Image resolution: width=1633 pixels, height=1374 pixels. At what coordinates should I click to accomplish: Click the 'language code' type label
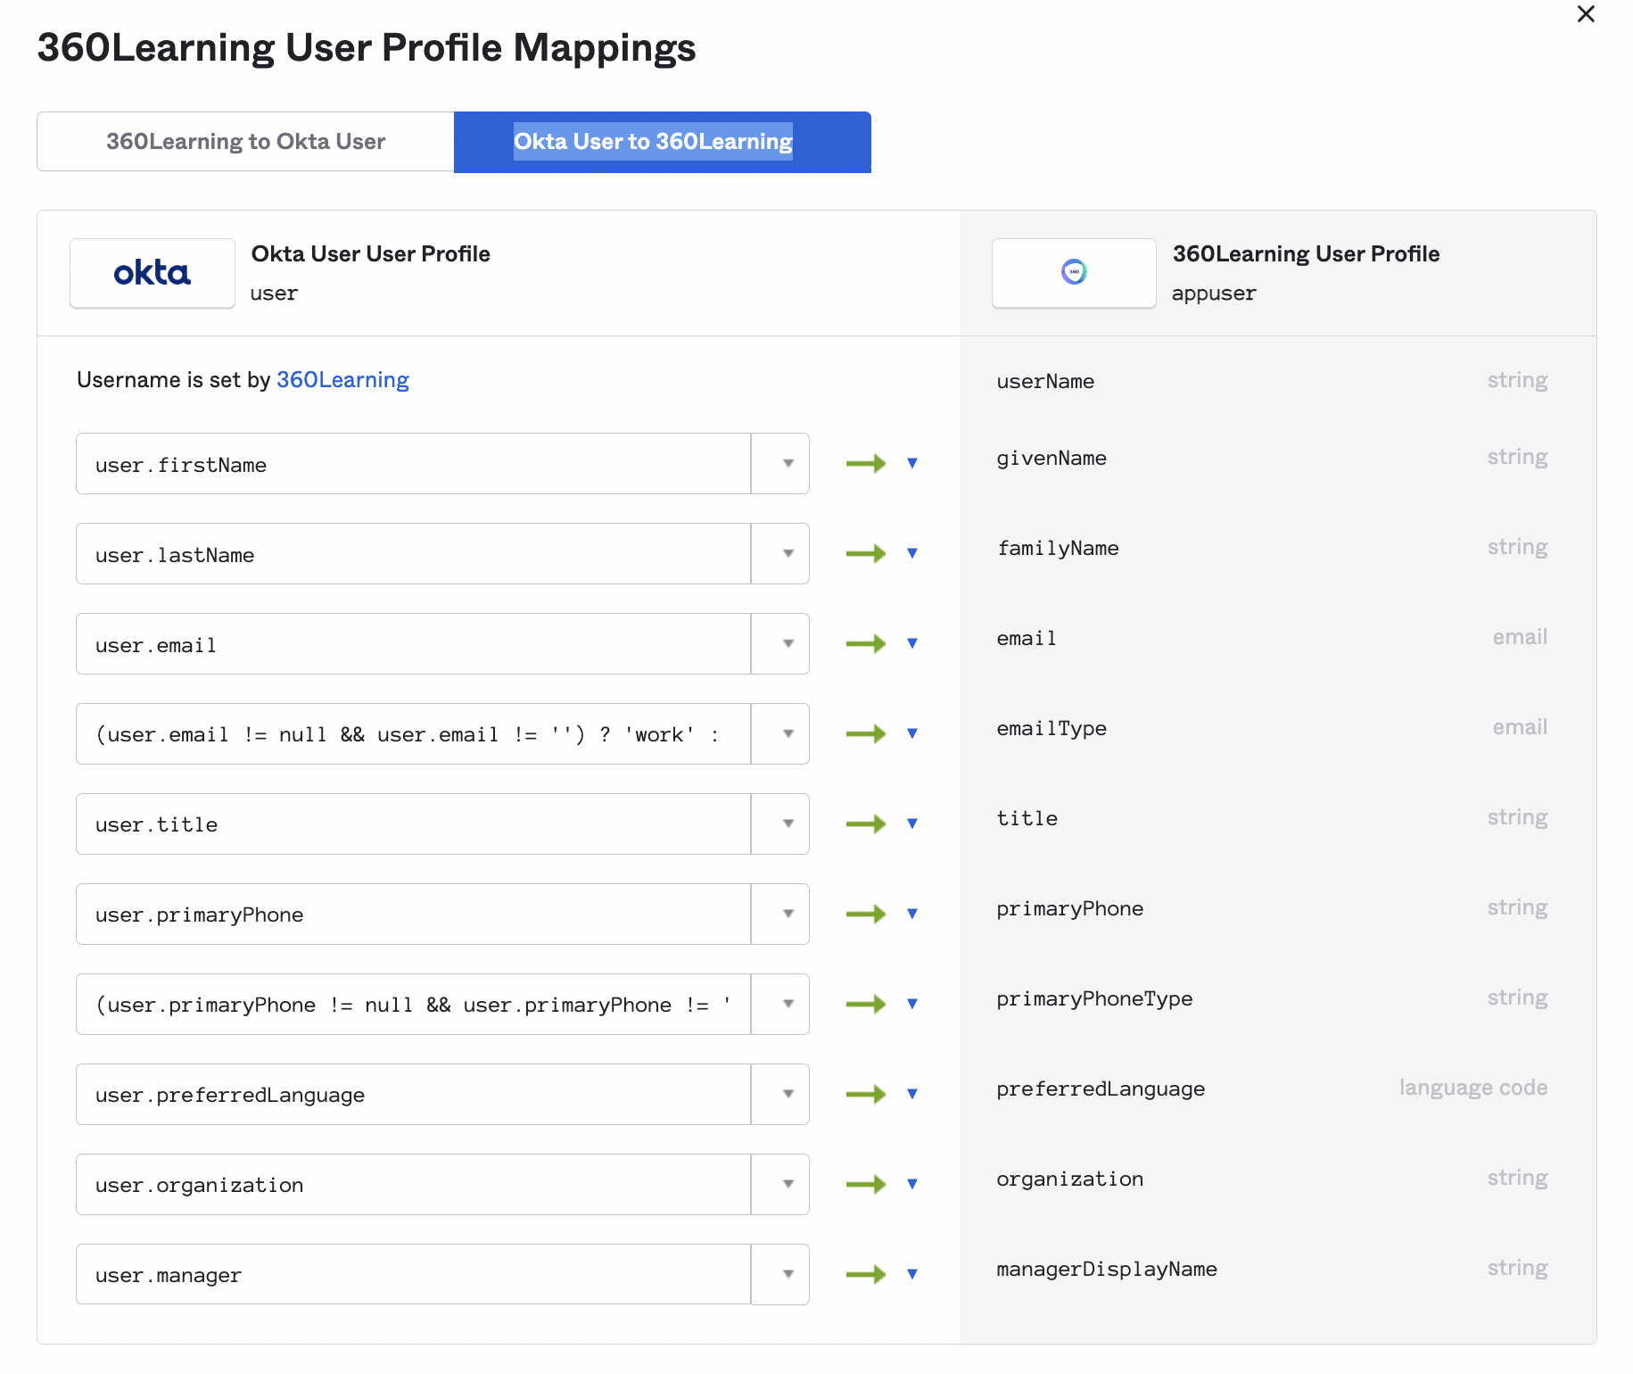click(x=1473, y=1088)
